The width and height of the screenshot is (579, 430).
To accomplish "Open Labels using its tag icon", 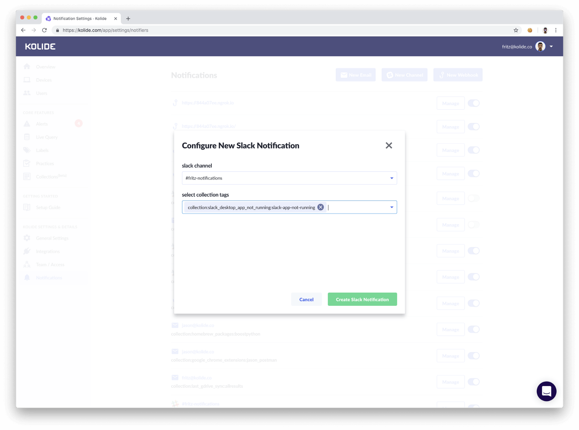I will [x=26, y=150].
